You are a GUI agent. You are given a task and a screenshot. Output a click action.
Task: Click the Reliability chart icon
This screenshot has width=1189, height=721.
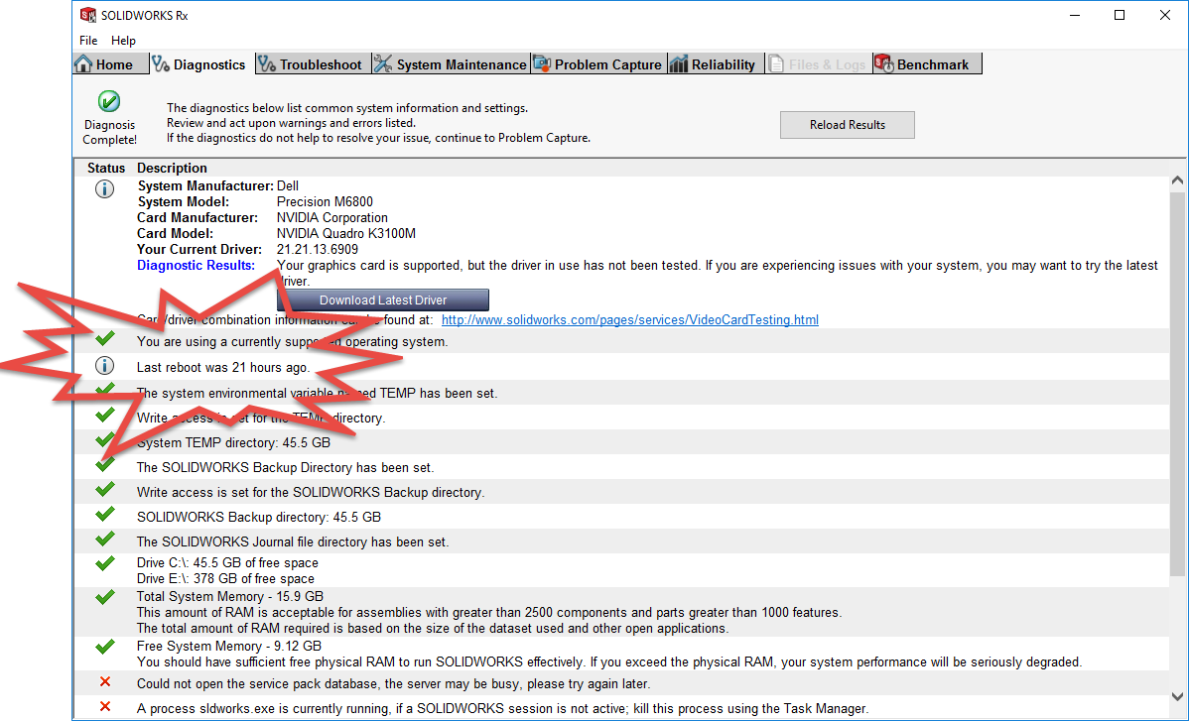679,64
